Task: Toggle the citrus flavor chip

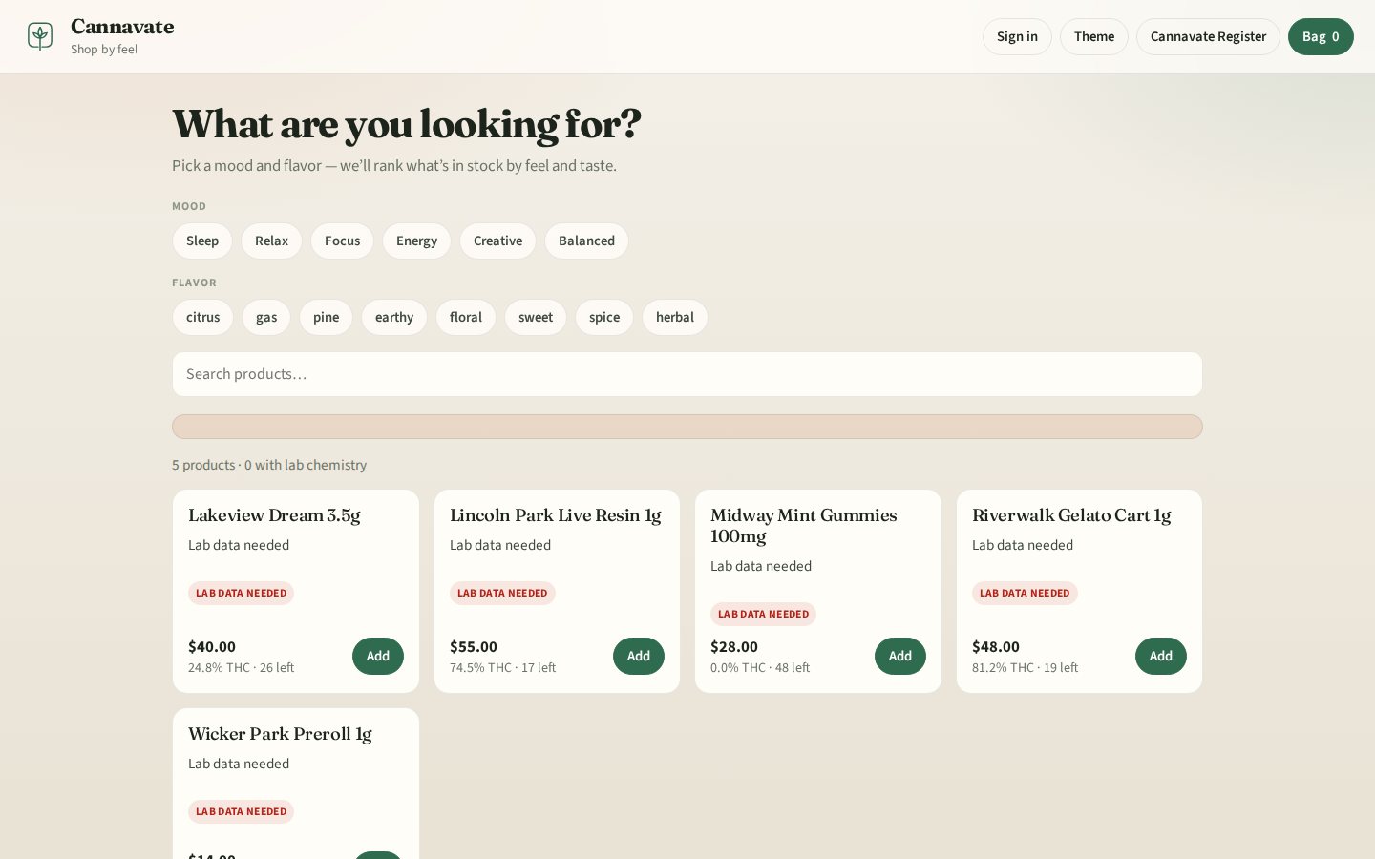Action: pyautogui.click(x=202, y=317)
